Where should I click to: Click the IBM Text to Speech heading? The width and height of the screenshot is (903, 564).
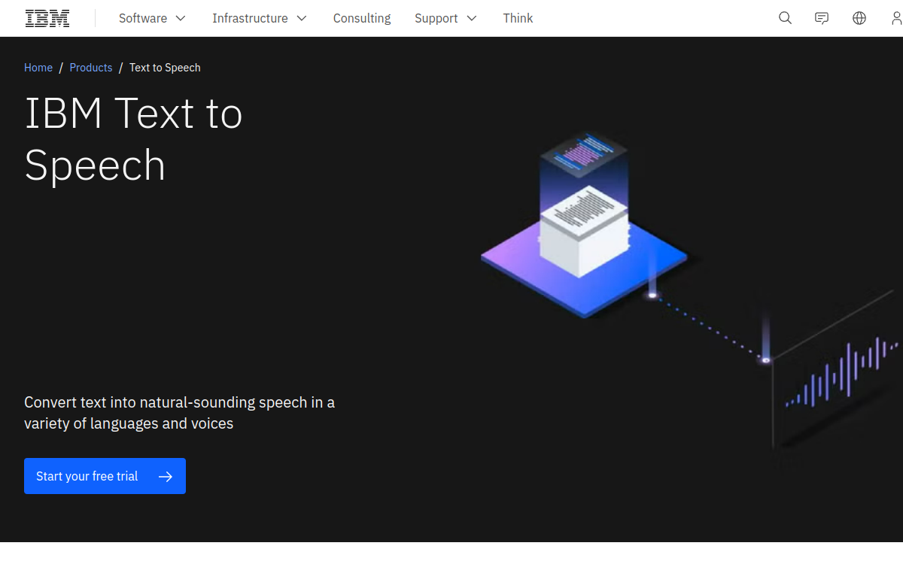(134, 139)
